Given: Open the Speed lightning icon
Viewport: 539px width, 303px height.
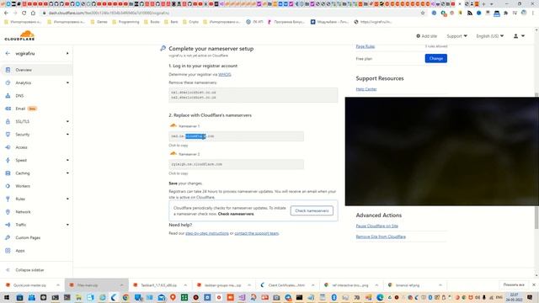Looking at the screenshot, I should (8, 160).
